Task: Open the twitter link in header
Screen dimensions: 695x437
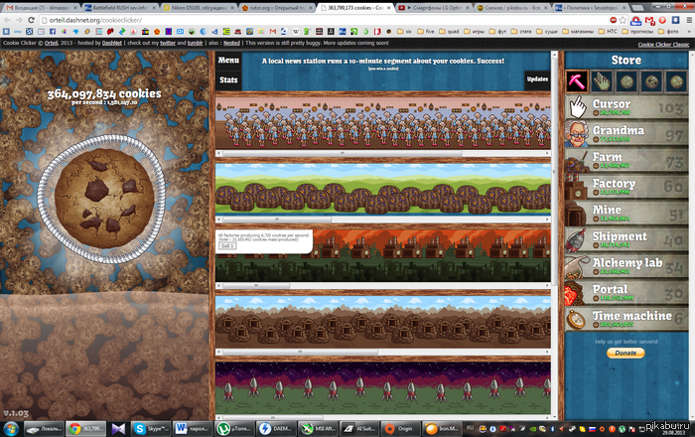Action: tap(168, 43)
